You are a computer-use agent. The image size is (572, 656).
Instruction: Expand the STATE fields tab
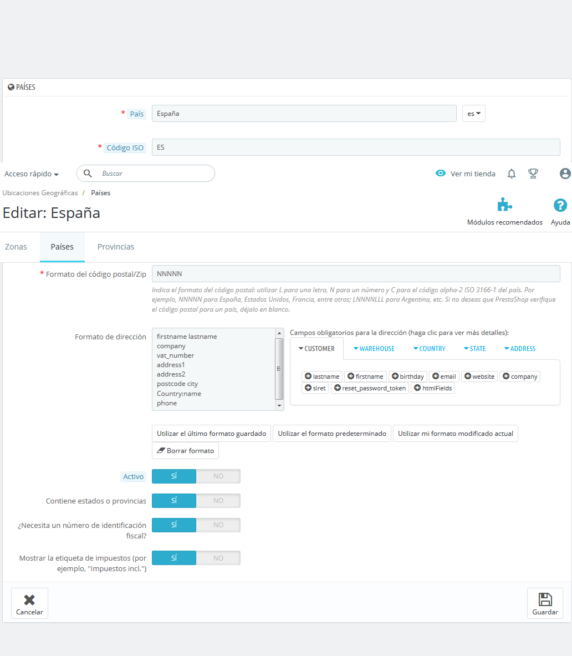(x=474, y=348)
